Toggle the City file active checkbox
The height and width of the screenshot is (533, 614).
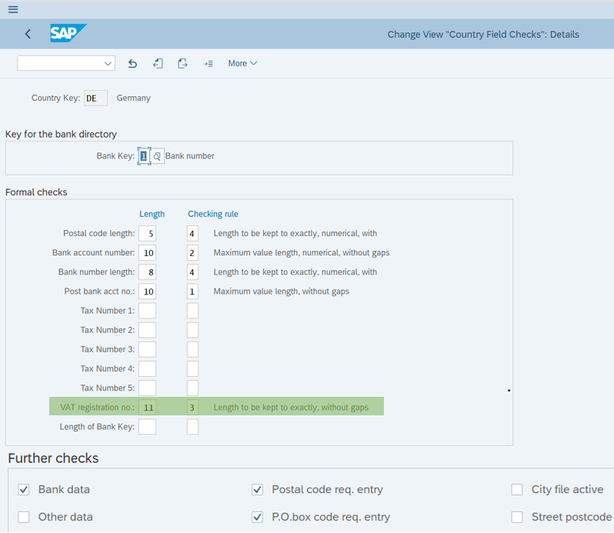(x=517, y=490)
